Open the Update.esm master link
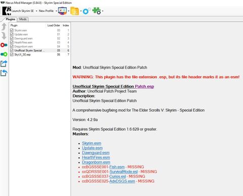The image size is (243, 196). click(x=92, y=148)
